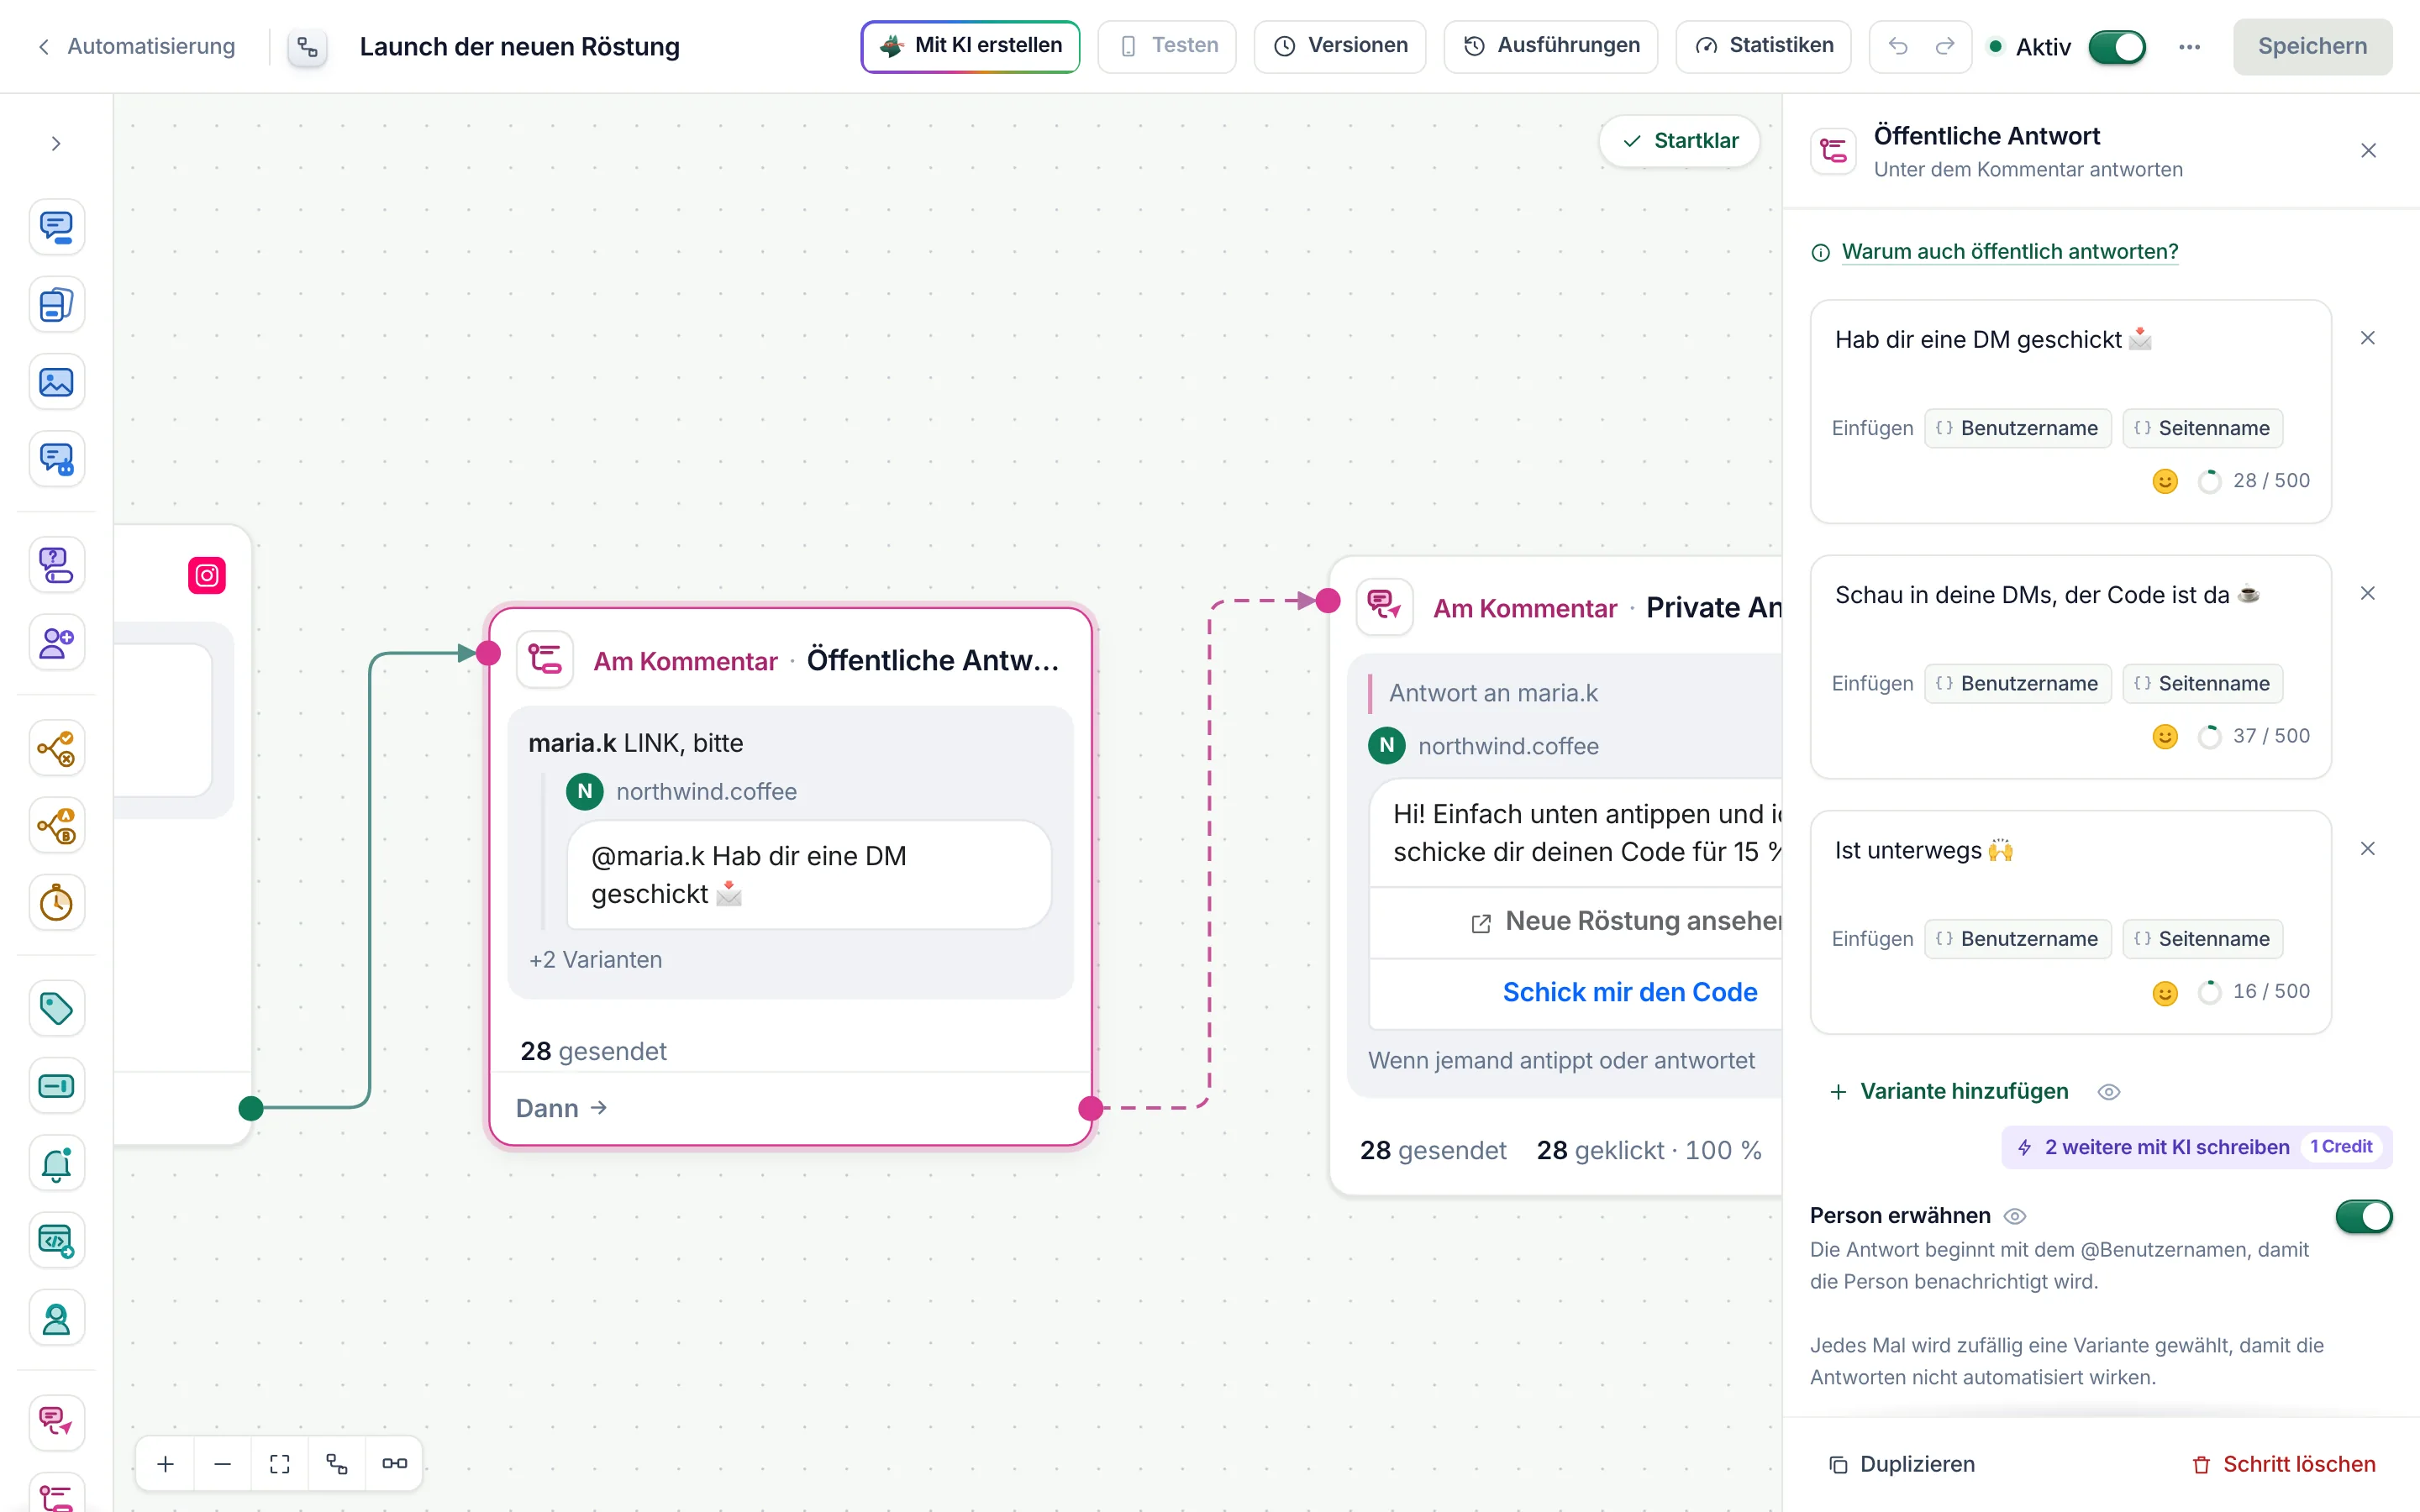The image size is (2420, 1512).
Task: Add a condition branch step
Action: (x=56, y=748)
